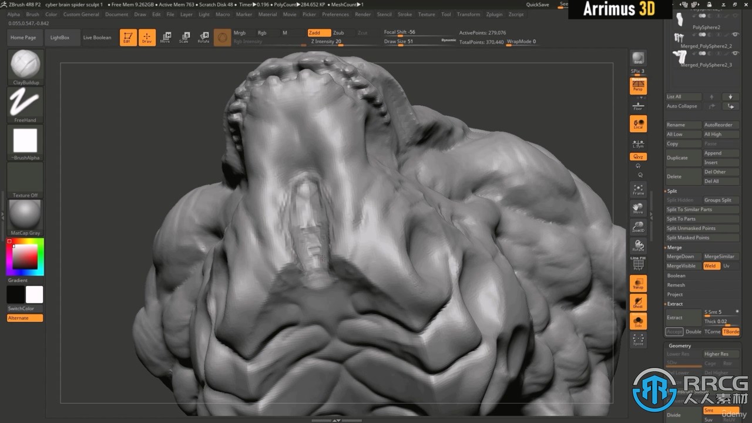Image resolution: width=752 pixels, height=423 pixels.
Task: Click Split To Parts button
Action: 702,219
